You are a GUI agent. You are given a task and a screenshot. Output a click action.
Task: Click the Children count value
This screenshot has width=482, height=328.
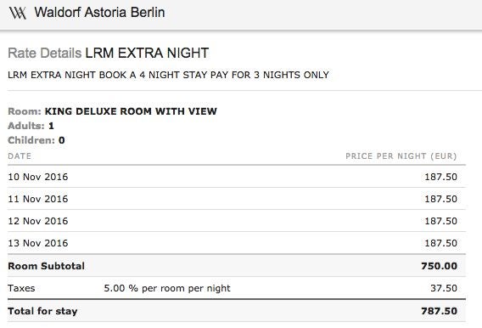pyautogui.click(x=61, y=140)
